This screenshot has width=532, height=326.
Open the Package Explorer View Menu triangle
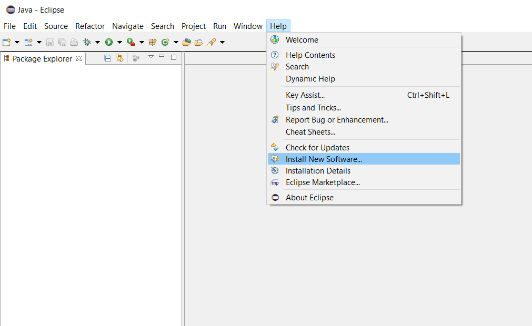[x=151, y=57]
